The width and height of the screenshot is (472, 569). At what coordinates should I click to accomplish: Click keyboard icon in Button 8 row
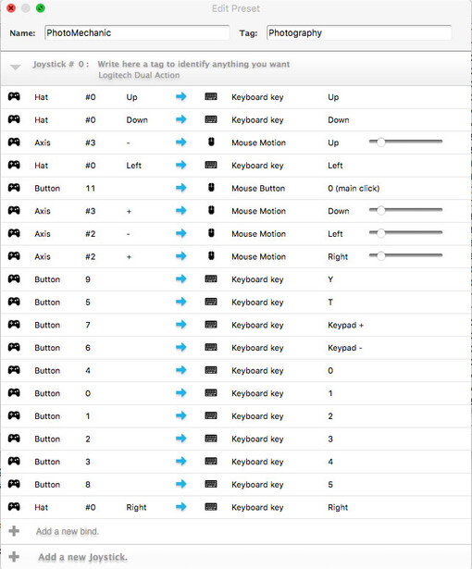click(x=211, y=484)
